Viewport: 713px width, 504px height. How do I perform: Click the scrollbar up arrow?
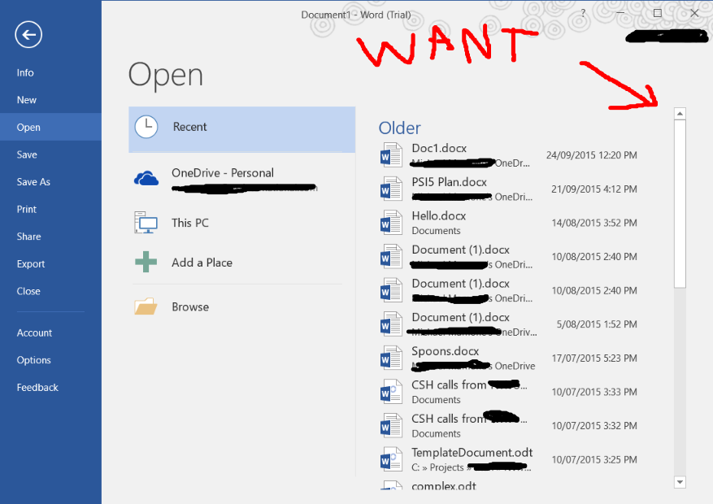(x=680, y=113)
